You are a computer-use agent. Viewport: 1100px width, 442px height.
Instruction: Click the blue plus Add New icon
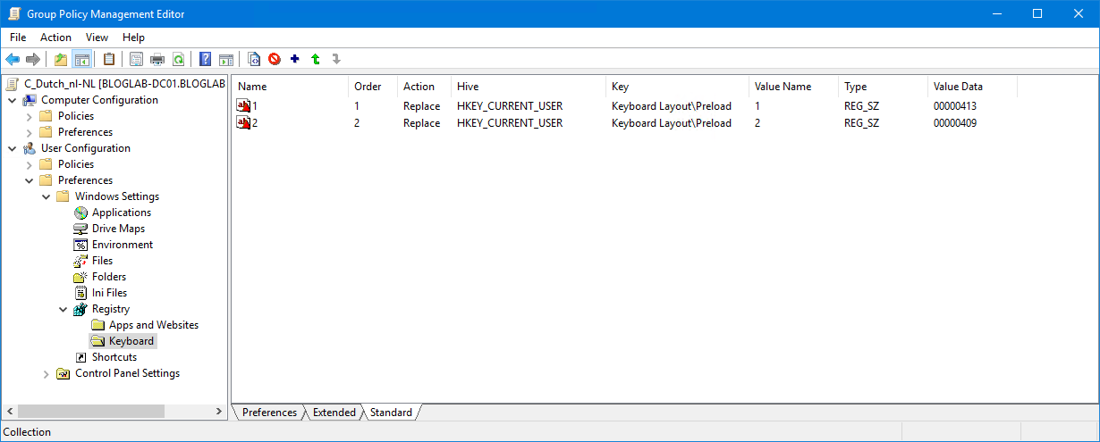(295, 60)
